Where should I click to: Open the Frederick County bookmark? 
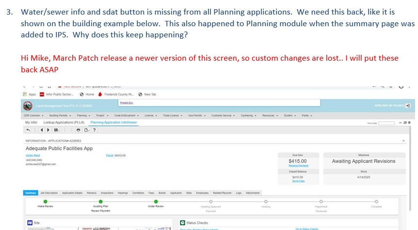[116, 94]
